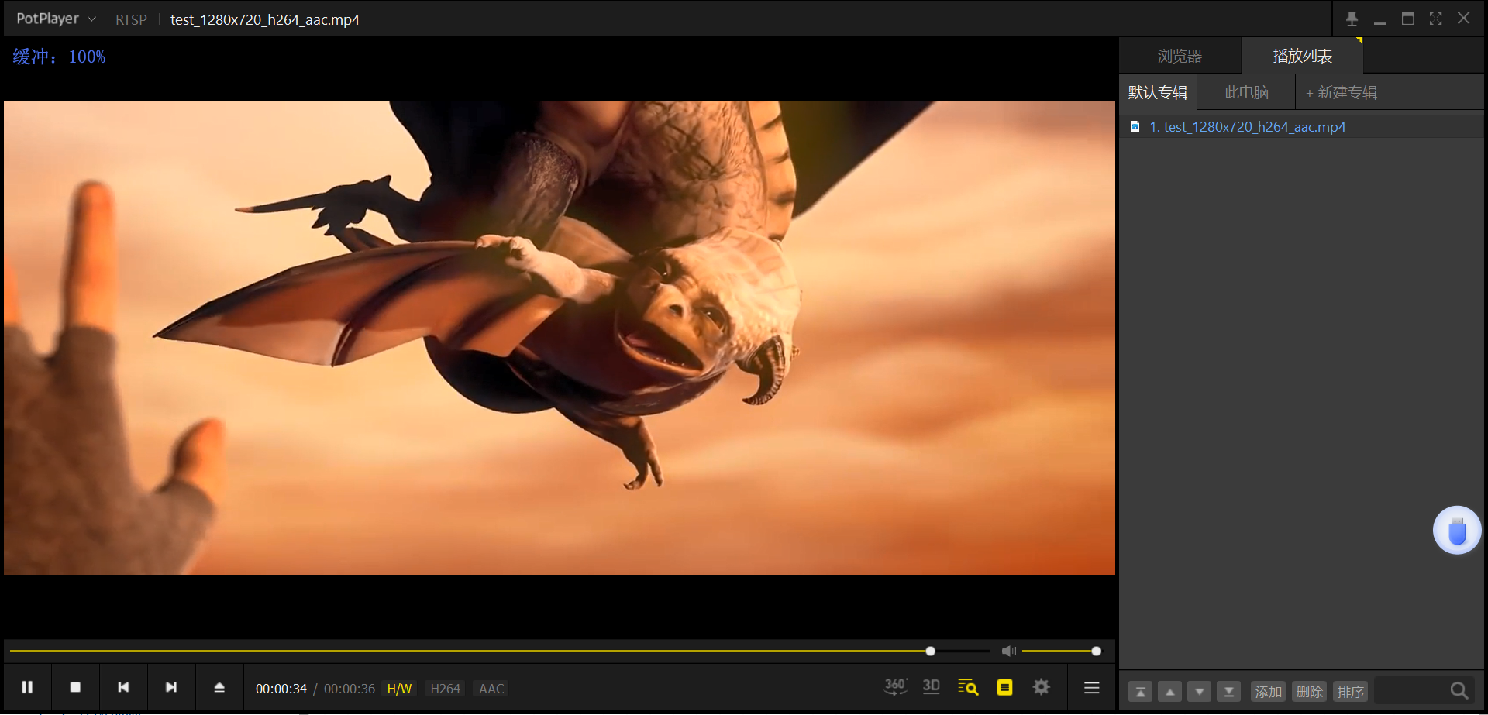Open the chapter/bookmark search icon

pos(967,687)
